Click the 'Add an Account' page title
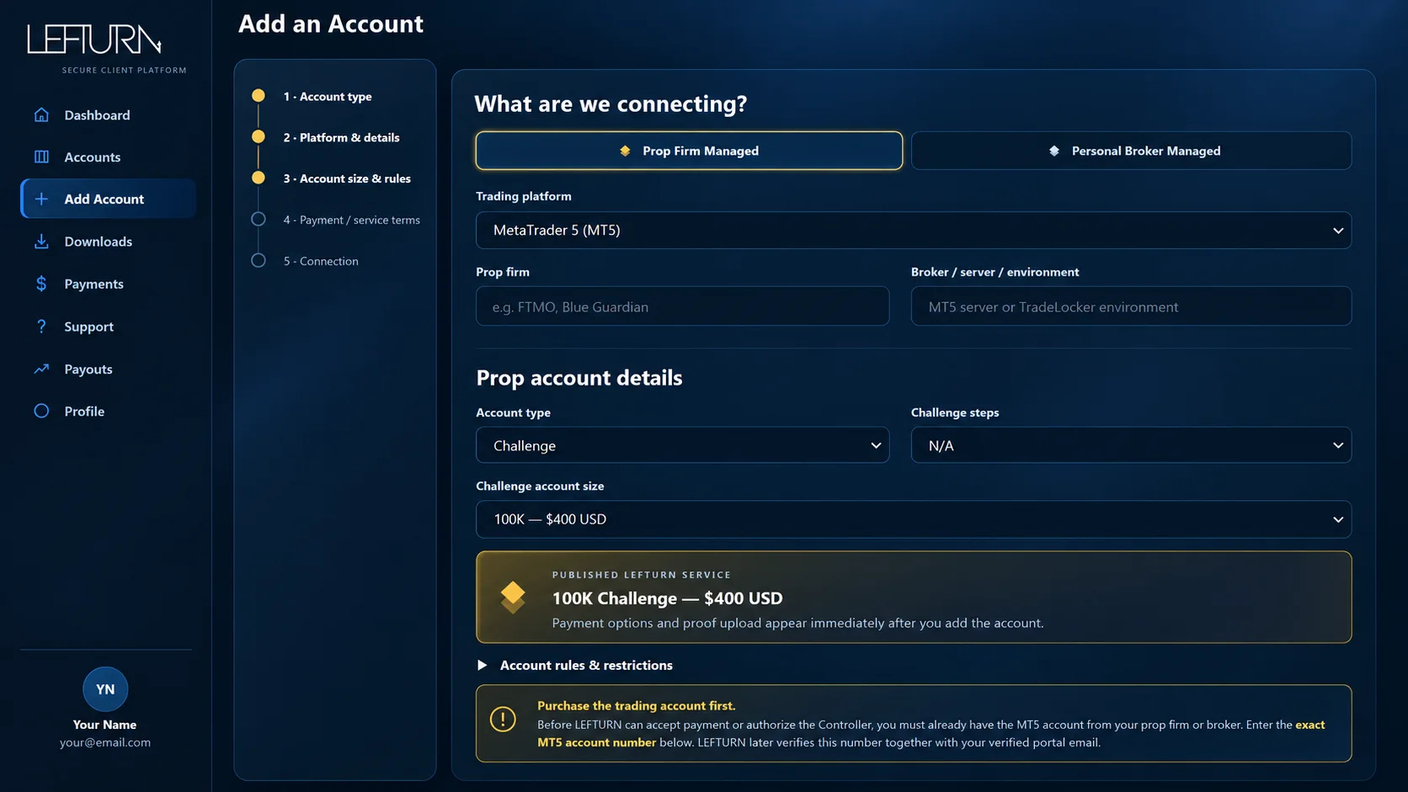This screenshot has height=792, width=1408. (331, 24)
